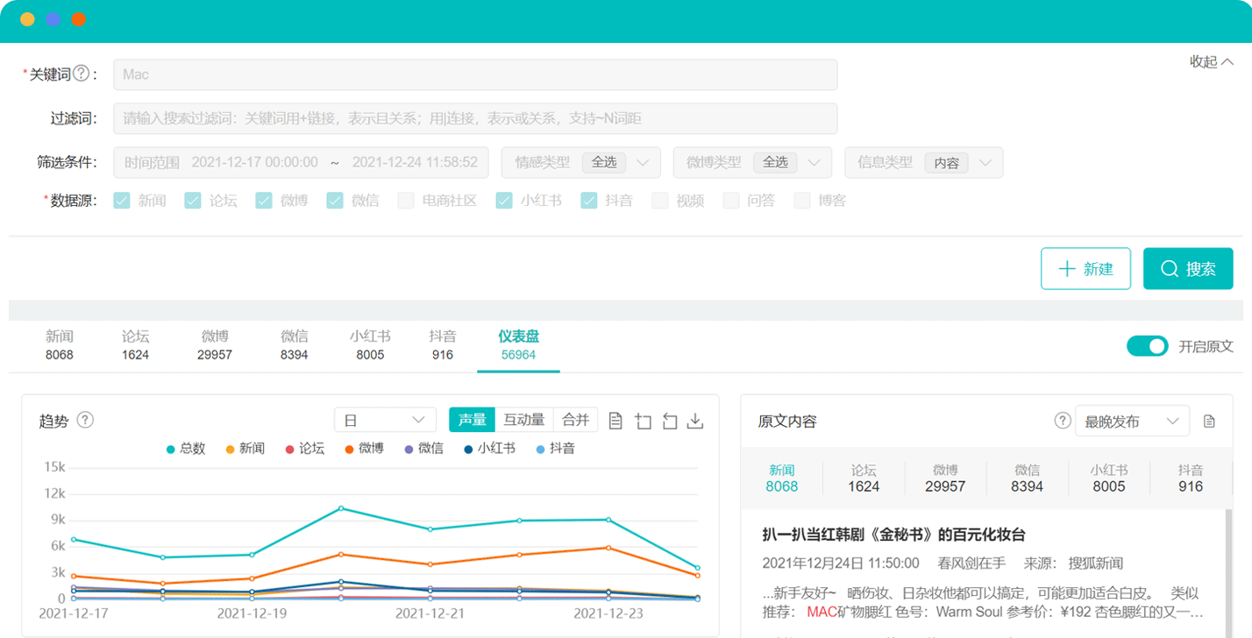Click the 搜索 search button
Screen dimensions: 1252x638
pos(1188,269)
